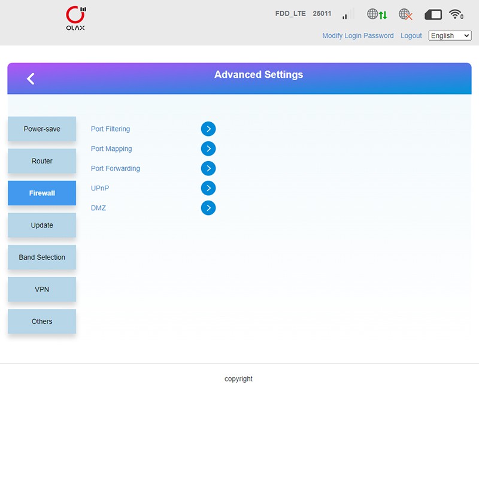This screenshot has height=479, width=479.
Task: Expand Port Forwarding via arrow button
Action: coord(208,168)
